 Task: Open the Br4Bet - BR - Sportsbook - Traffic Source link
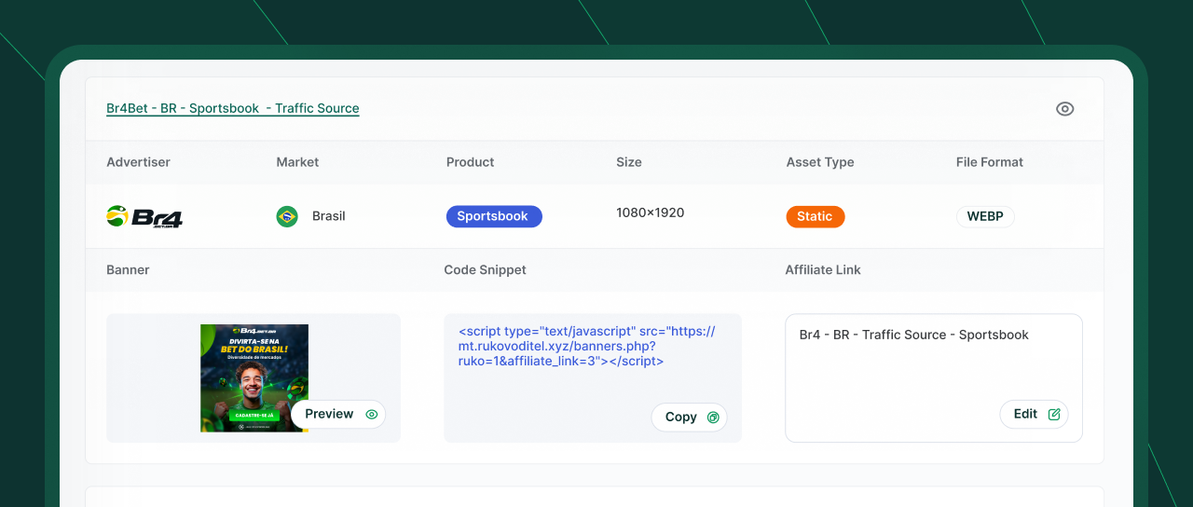pos(233,108)
